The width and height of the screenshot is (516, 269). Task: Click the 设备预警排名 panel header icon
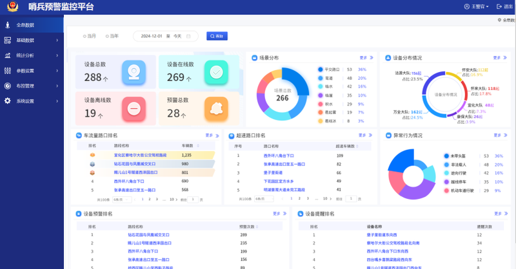[x=78, y=214]
